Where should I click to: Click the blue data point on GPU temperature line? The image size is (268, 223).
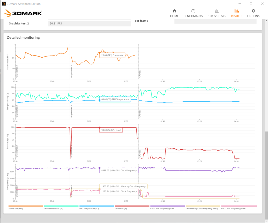pyautogui.click(x=99, y=100)
